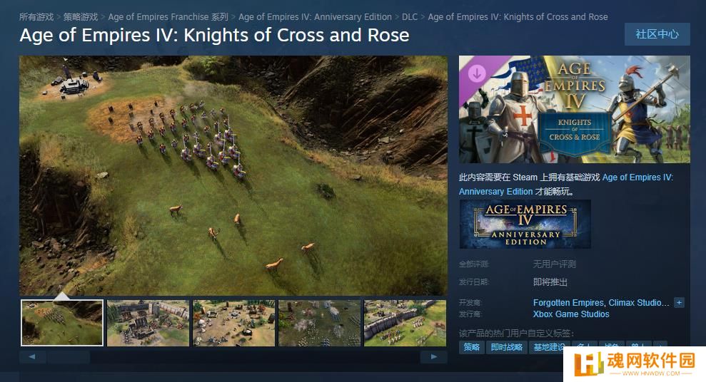
Task: Select first screenshot thumbnail with soldiers on hill
Action: [x=62, y=323]
